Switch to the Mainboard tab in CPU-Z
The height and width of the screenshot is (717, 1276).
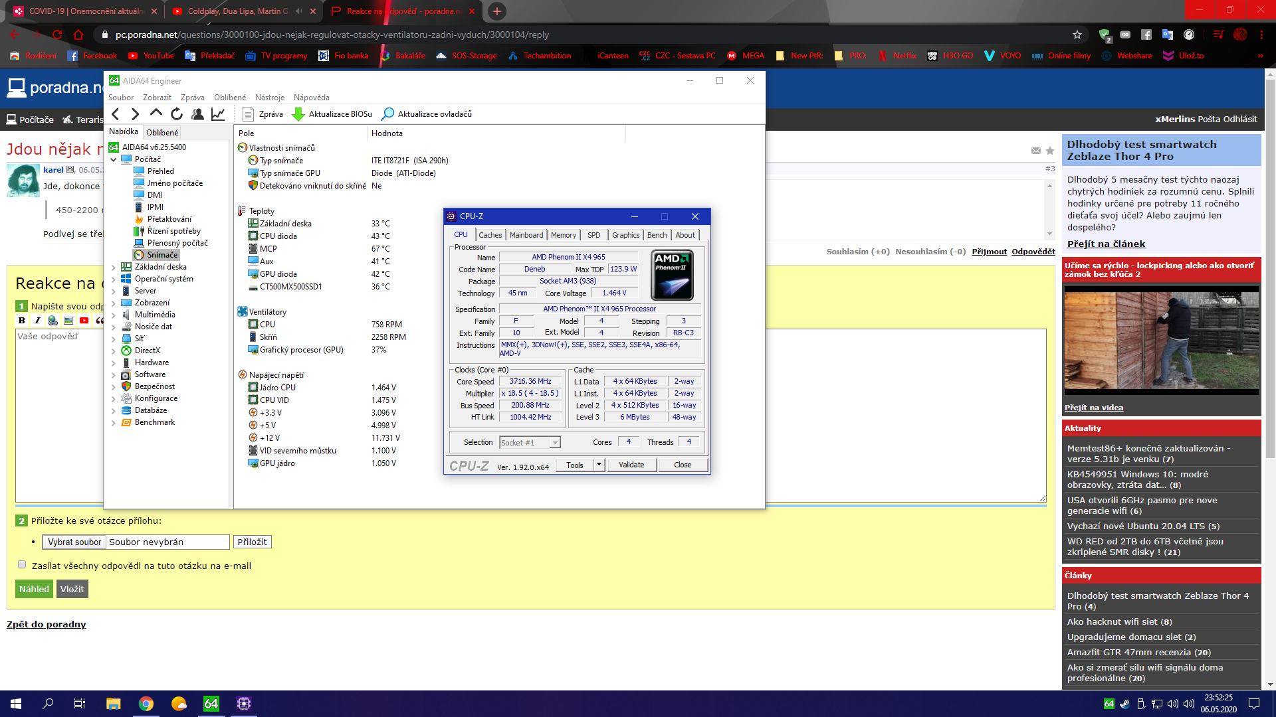tap(526, 235)
